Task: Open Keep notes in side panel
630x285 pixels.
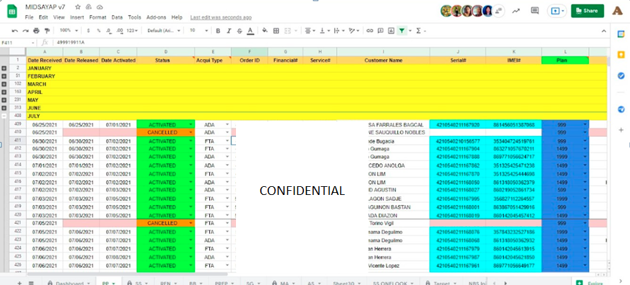Action: coord(621,54)
